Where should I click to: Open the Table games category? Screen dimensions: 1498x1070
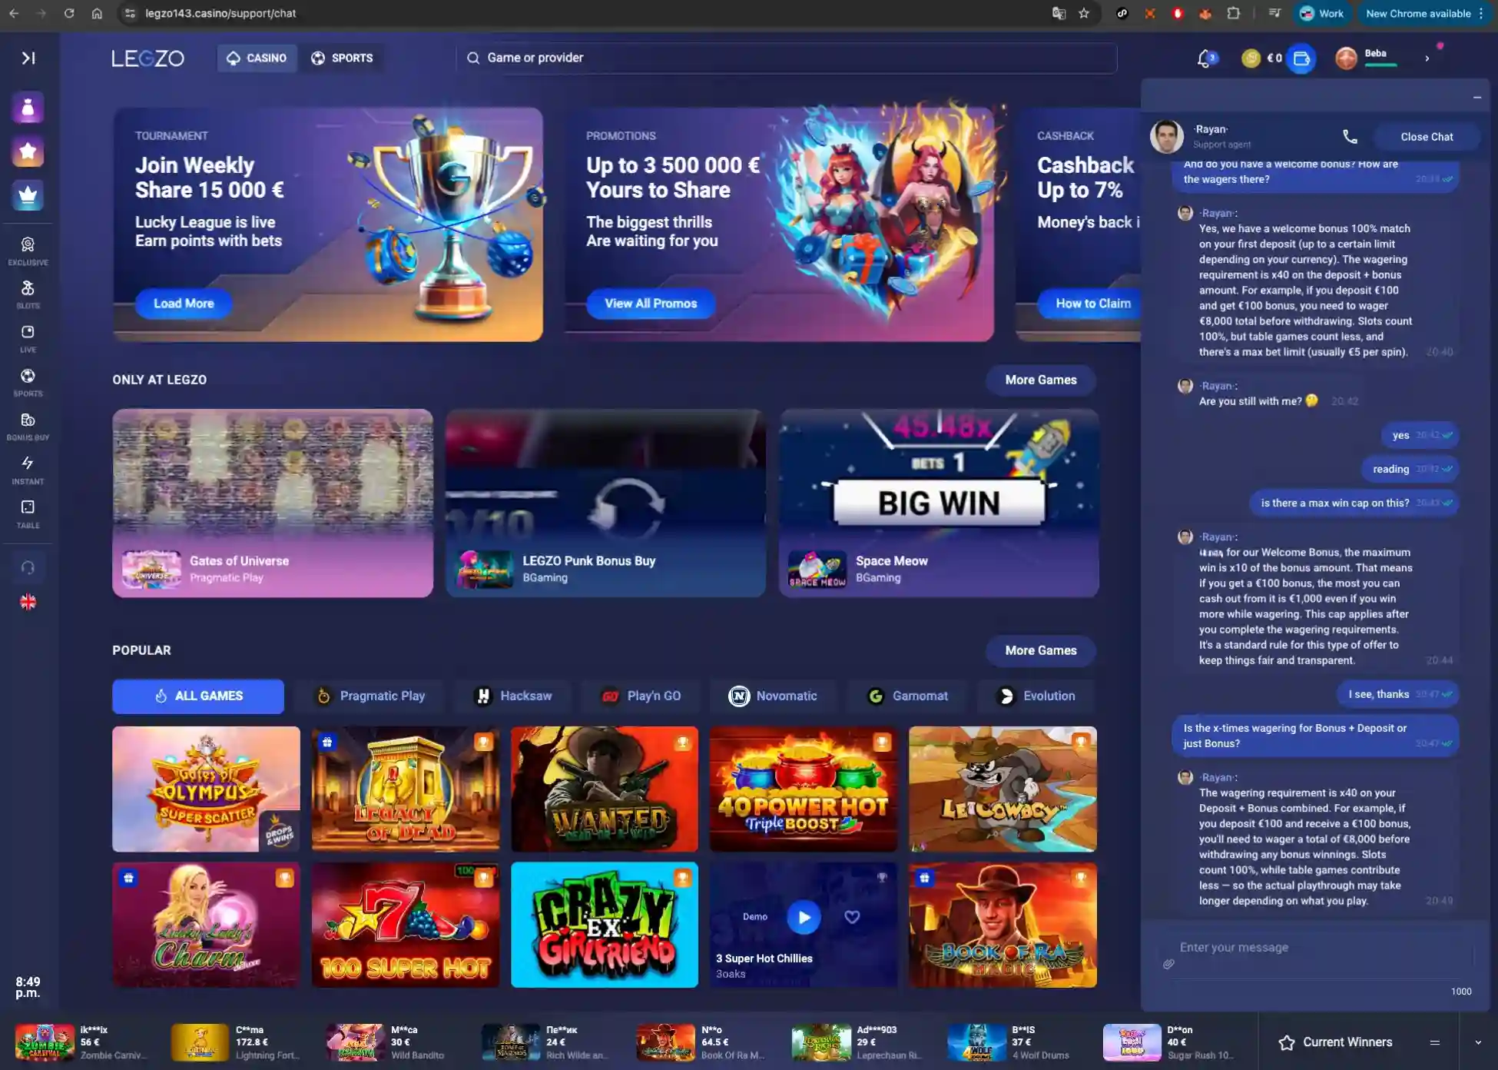click(x=28, y=513)
